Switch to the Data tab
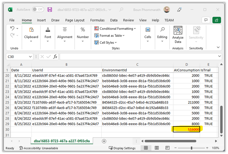This screenshot has height=154, width=228. point(114,20)
